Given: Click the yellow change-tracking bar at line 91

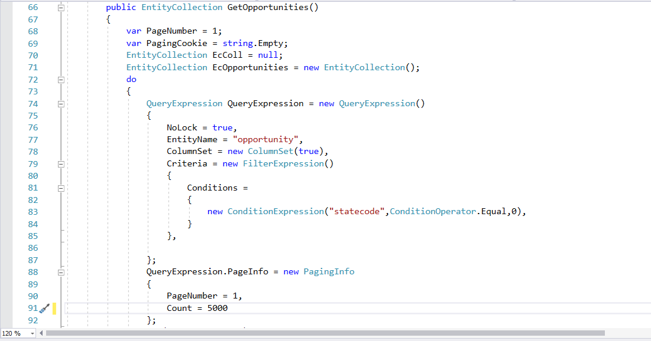Looking at the screenshot, I should tap(53, 308).
